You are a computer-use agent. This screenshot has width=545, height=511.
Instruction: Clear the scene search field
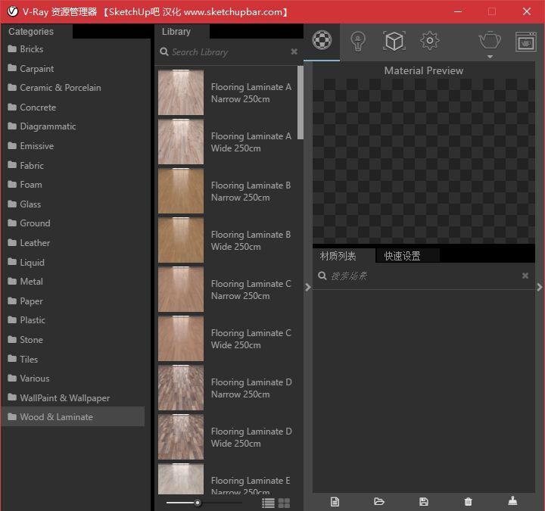click(525, 276)
